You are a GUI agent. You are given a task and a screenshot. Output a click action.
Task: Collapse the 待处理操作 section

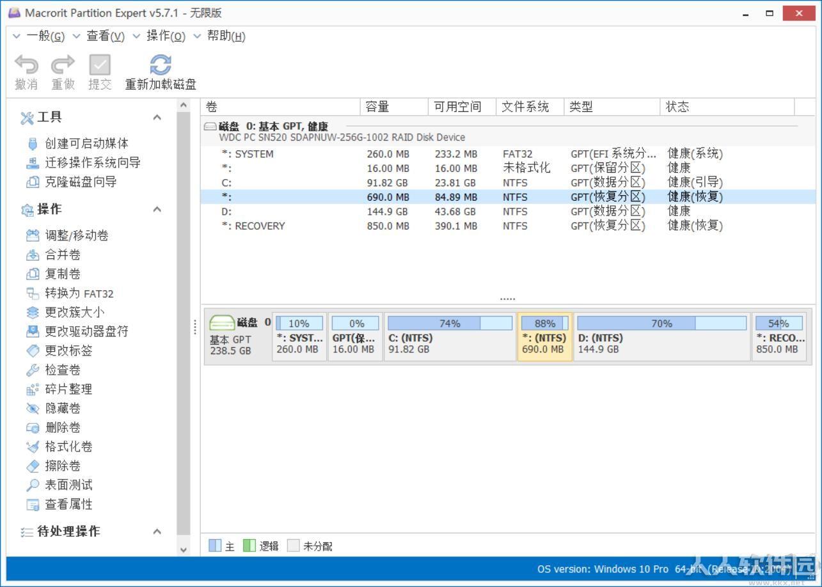[157, 531]
